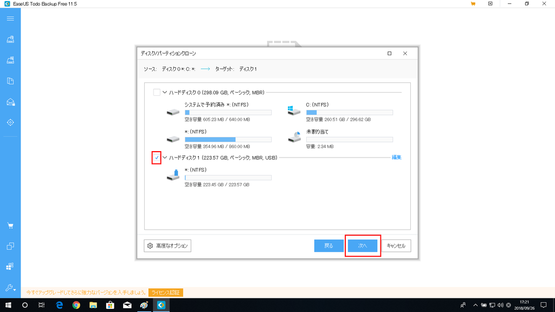Click the キャンセル button
555x312 pixels.
point(396,245)
